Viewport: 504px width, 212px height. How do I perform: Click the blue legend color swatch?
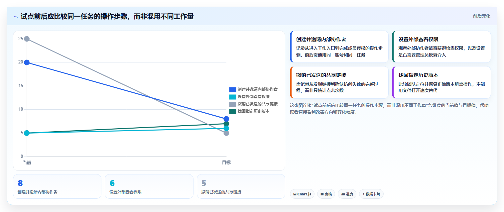232,89
